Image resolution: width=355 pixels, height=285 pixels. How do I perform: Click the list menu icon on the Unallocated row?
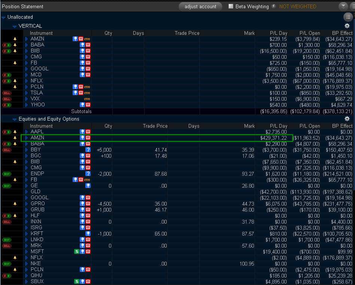pos(348,17)
